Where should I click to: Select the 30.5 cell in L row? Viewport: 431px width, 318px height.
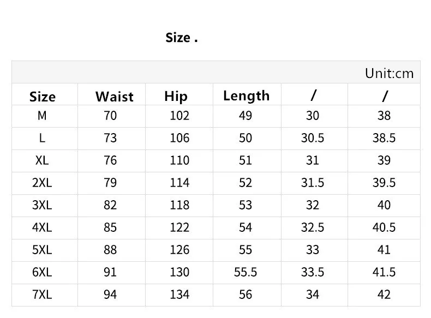[x=313, y=138]
